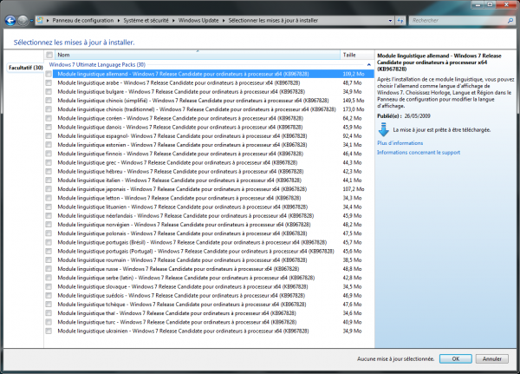Click the magnifier search icon
This screenshot has height=374, width=520.
[510, 21]
